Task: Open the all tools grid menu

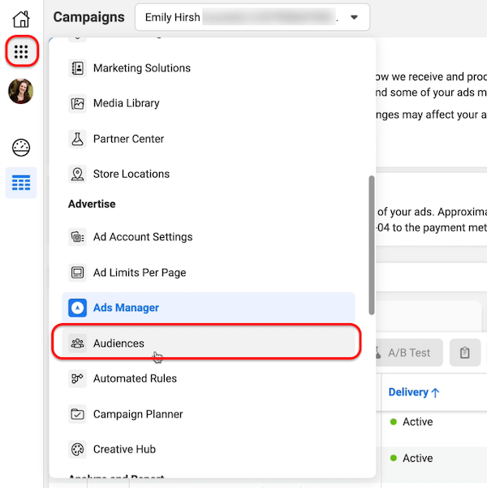Action: click(x=21, y=51)
